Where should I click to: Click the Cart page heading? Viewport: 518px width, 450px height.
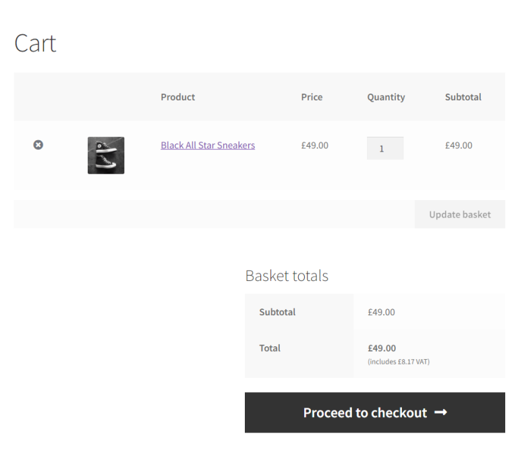pyautogui.click(x=35, y=44)
